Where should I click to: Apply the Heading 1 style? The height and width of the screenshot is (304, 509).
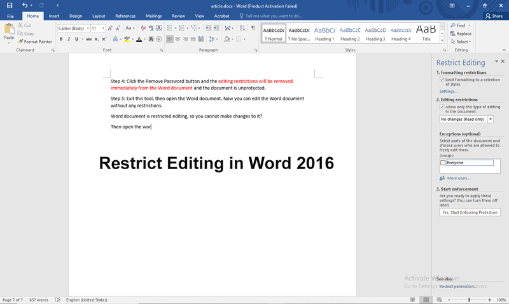point(324,34)
